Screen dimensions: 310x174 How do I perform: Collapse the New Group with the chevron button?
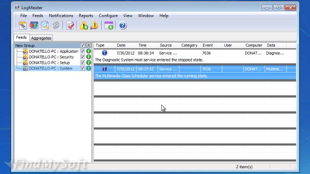point(89,45)
